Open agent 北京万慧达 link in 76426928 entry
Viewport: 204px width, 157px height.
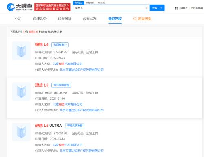pyautogui.click(x=82, y=110)
